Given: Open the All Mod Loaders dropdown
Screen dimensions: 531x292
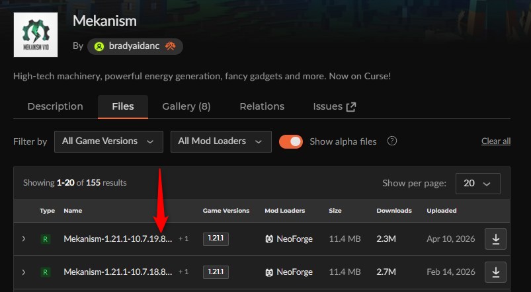Looking at the screenshot, I should 221,141.
